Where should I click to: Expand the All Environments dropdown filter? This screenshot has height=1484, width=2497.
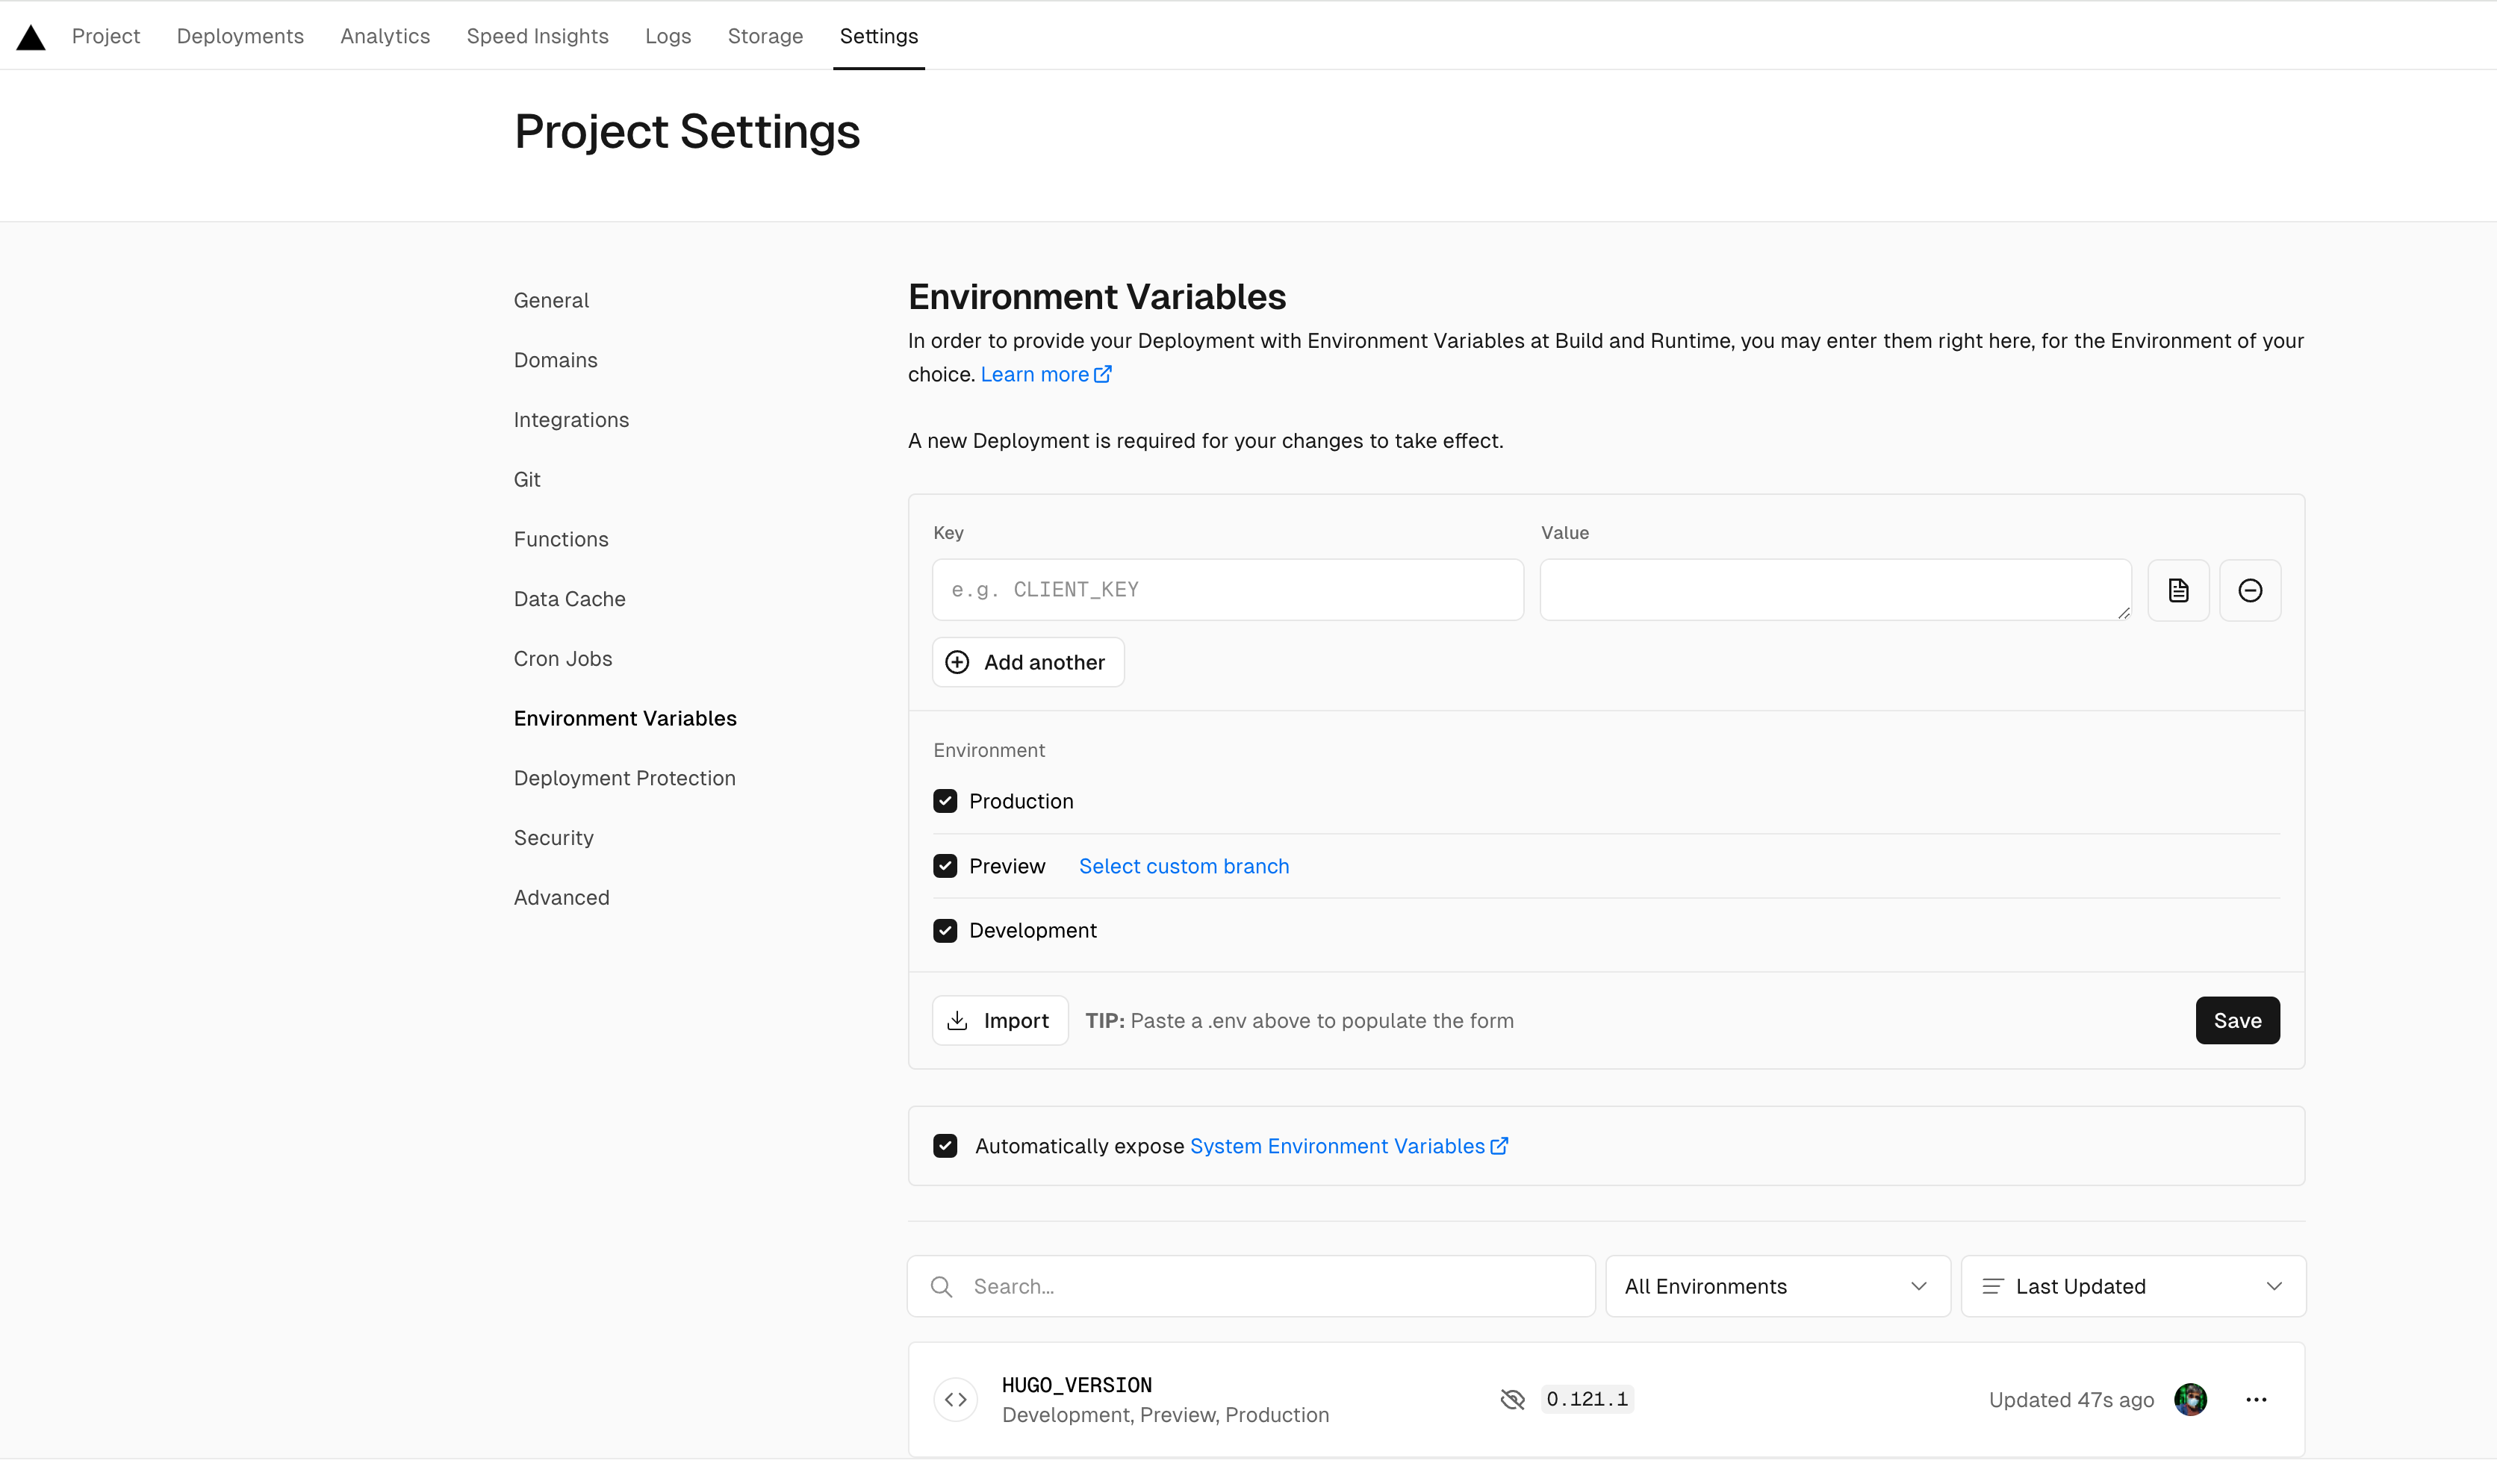click(1773, 1286)
